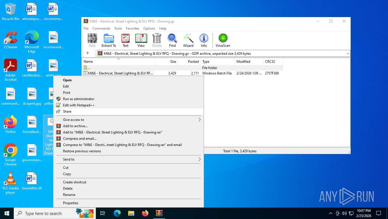Screen dimensions: 388x219
Task: Choose Copy in context menu
Action: (x=128, y=174)
